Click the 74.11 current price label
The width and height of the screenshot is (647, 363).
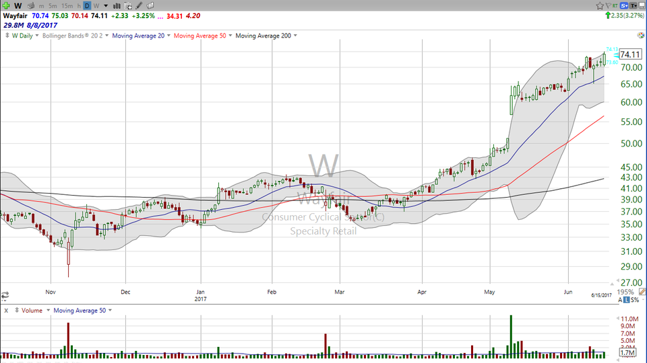tap(630, 54)
